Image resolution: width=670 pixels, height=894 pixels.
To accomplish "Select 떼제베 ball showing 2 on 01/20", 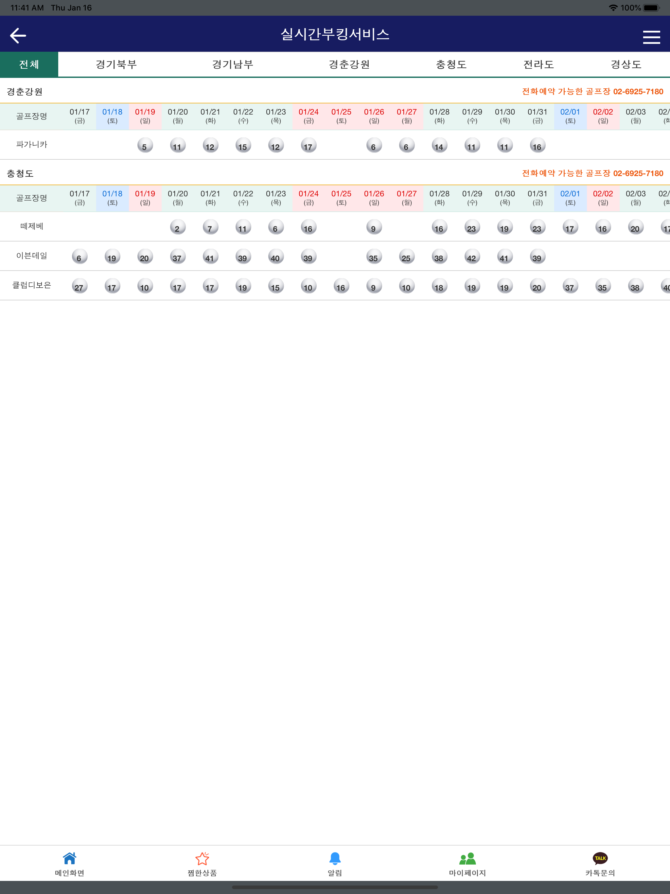I will [178, 227].
